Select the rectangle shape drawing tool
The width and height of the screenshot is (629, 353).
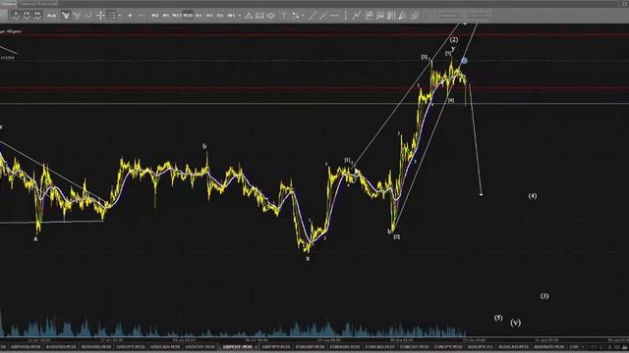tap(259, 16)
